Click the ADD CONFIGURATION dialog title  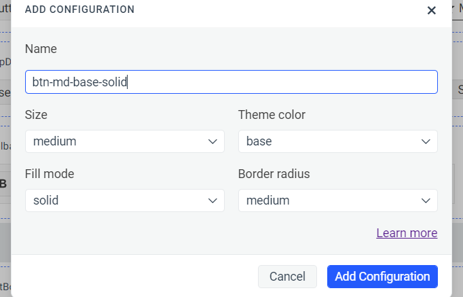[x=79, y=10]
